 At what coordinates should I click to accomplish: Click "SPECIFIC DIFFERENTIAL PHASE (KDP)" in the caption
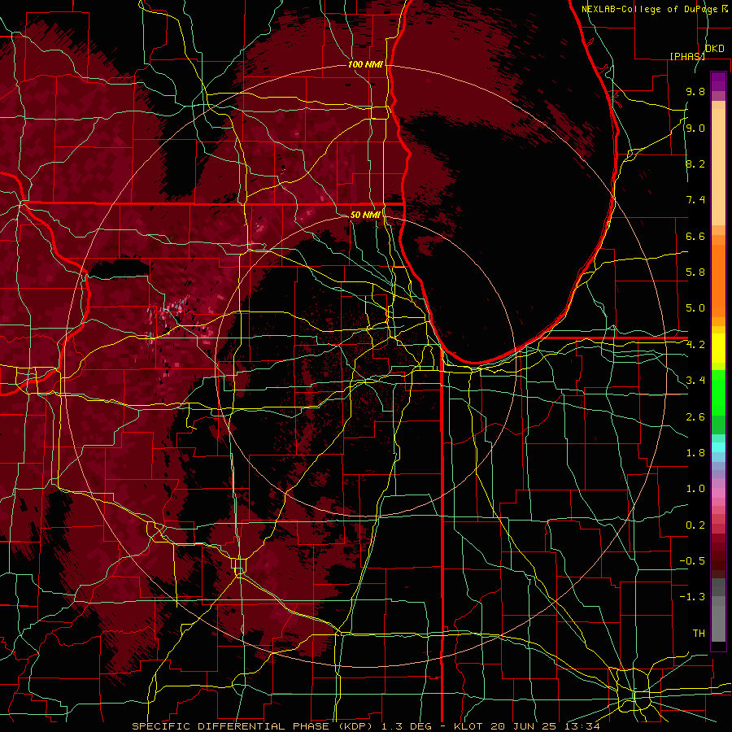pos(250,726)
